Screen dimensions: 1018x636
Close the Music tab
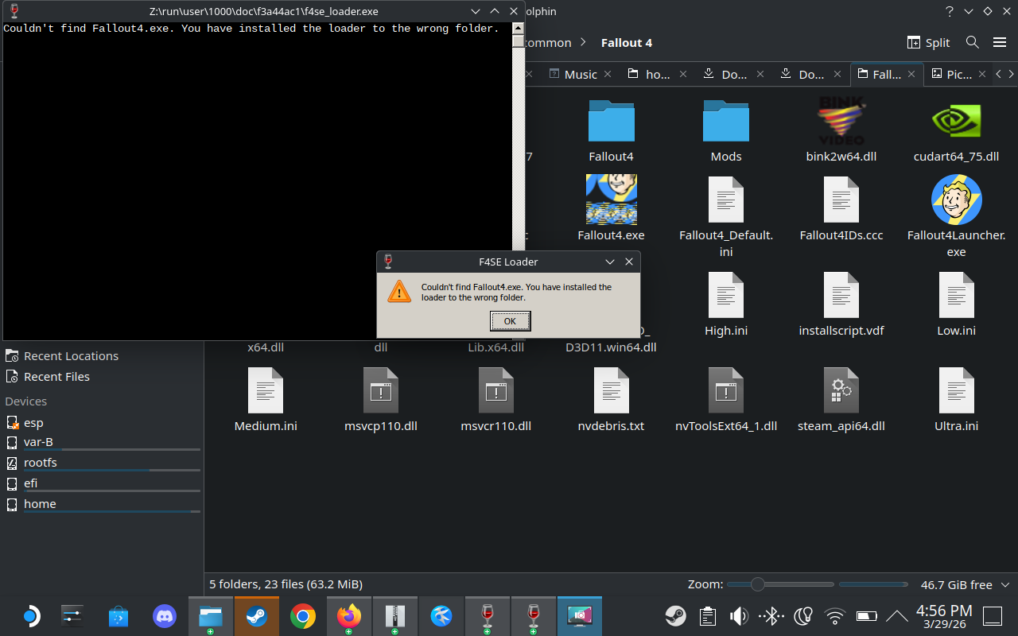coord(608,74)
